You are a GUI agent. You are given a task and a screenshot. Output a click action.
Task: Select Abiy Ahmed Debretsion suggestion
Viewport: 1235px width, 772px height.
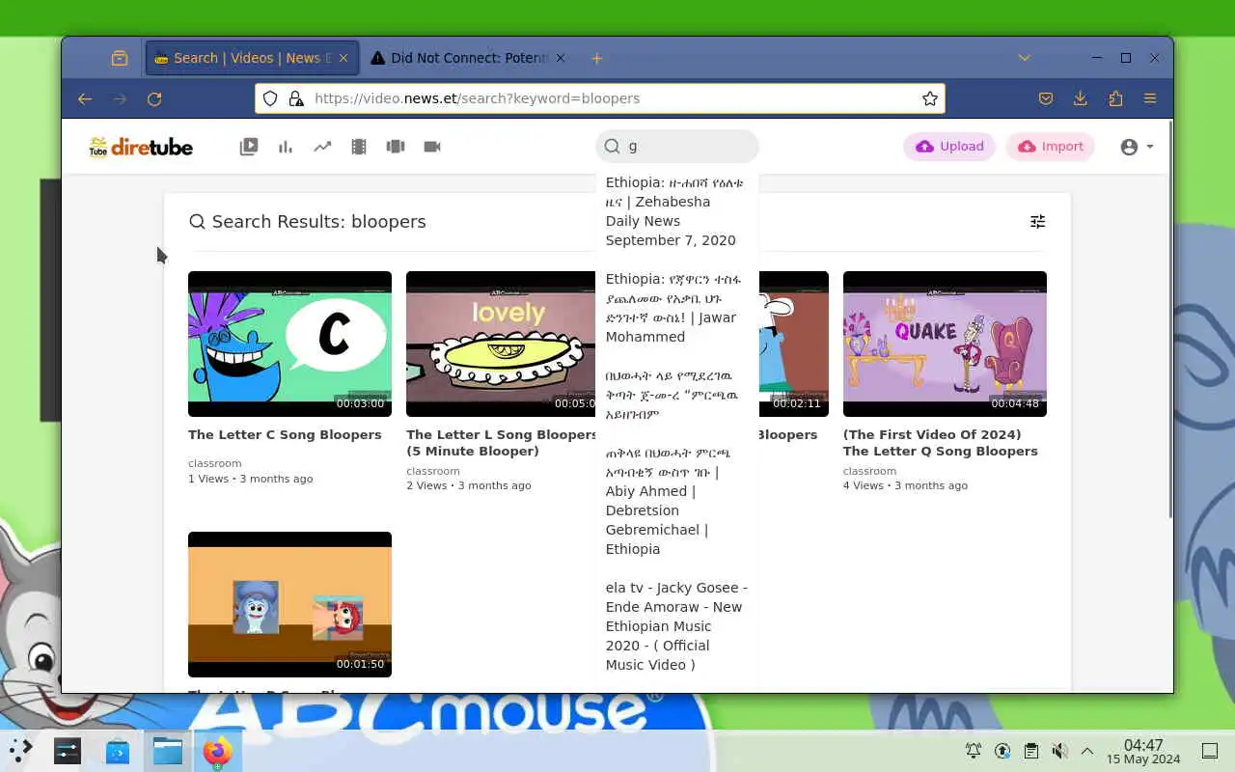(x=676, y=501)
